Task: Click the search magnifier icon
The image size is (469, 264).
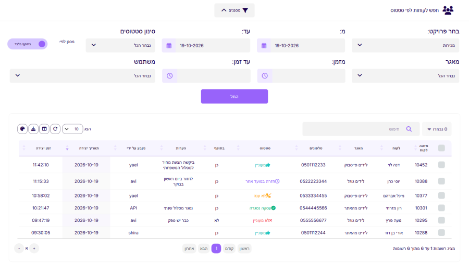Action: (x=409, y=129)
